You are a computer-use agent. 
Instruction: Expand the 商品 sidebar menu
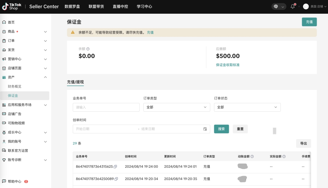pyautogui.click(x=45, y=32)
